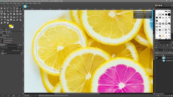Select the Foreground Select tool
Viewport: 173px width, 97px height.
point(21,8)
